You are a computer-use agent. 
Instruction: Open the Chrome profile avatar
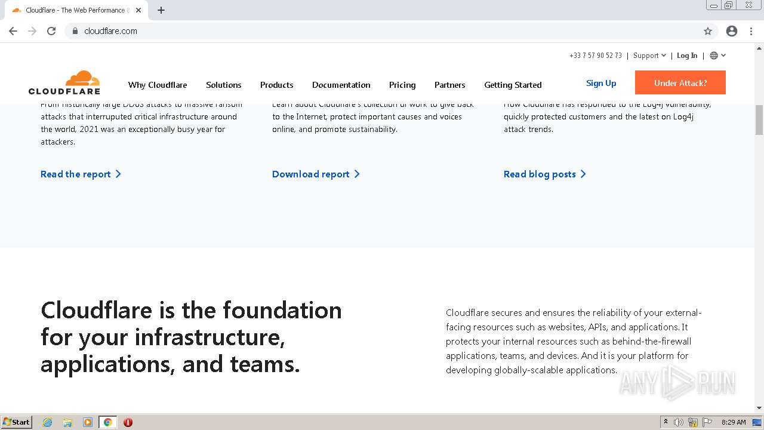click(732, 31)
